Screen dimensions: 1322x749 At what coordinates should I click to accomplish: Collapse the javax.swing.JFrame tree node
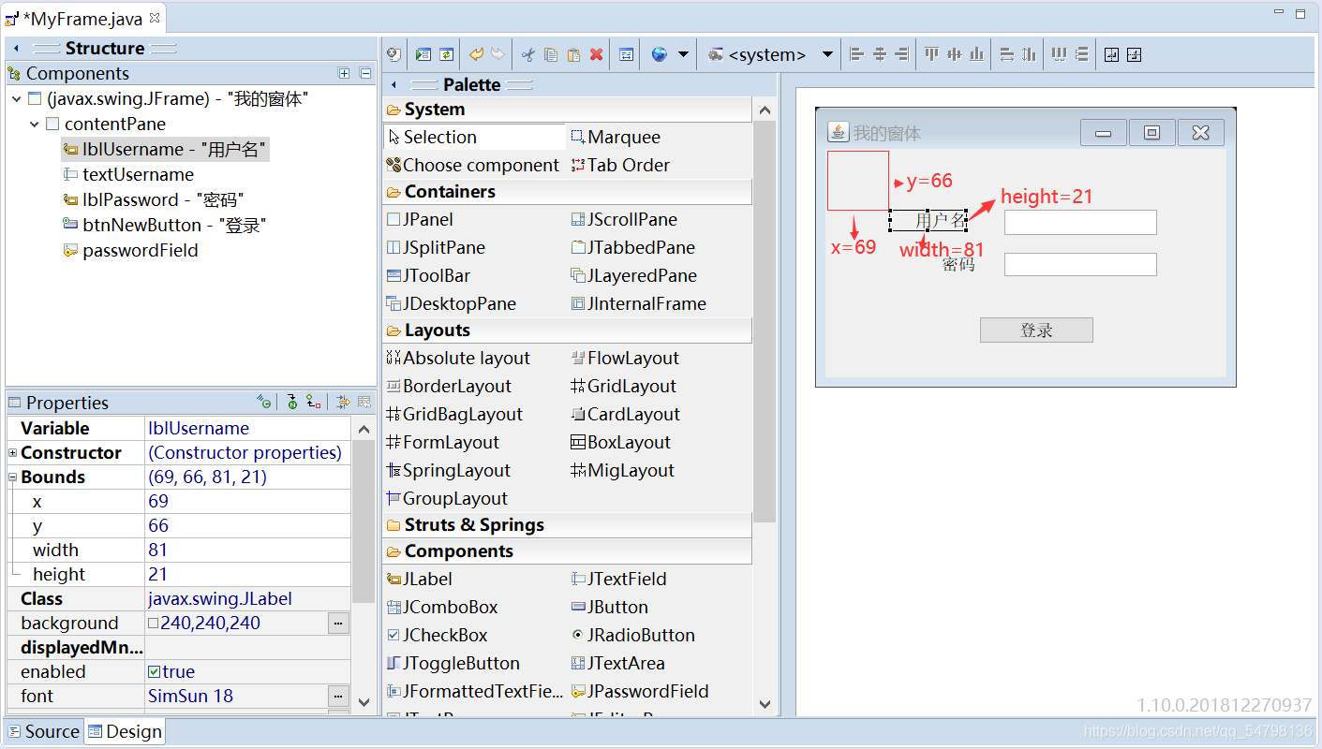click(x=16, y=98)
